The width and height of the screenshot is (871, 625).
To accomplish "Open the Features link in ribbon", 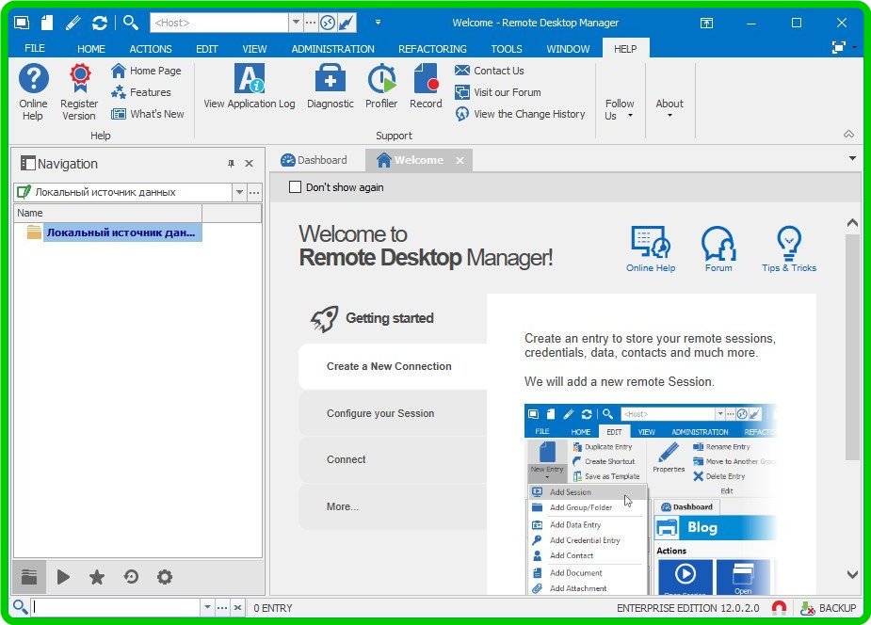I will click(x=140, y=92).
